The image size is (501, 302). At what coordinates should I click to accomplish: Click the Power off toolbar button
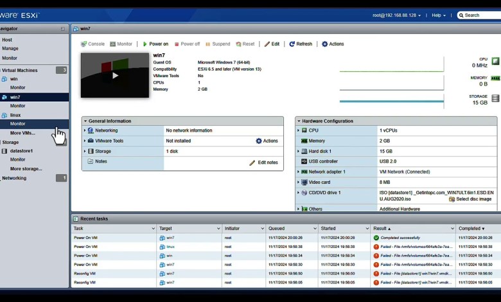(x=187, y=44)
